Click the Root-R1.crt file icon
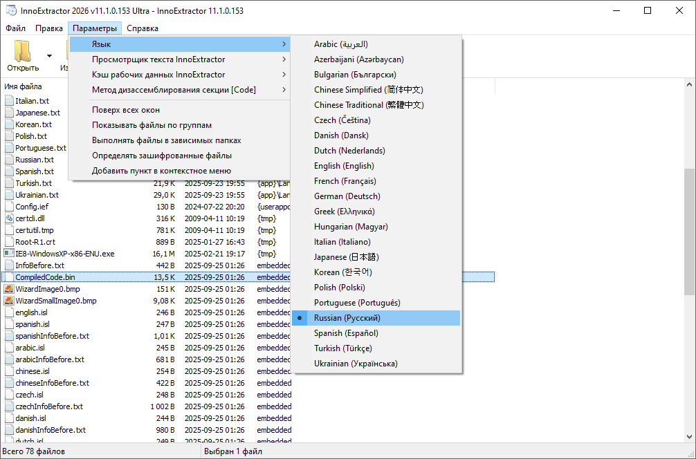The image size is (696, 459). point(9,242)
